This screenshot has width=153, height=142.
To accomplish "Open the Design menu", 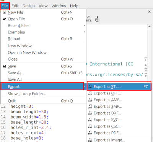I will pyautogui.click(x=29, y=6).
